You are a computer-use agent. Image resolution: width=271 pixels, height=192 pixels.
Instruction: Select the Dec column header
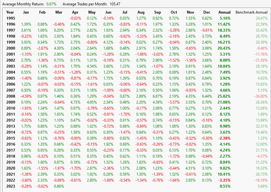click(206, 12)
